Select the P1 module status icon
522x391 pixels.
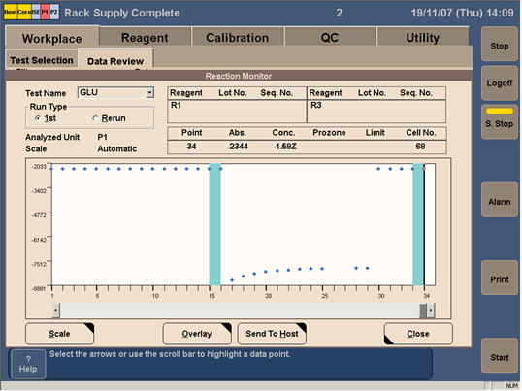[x=45, y=12]
